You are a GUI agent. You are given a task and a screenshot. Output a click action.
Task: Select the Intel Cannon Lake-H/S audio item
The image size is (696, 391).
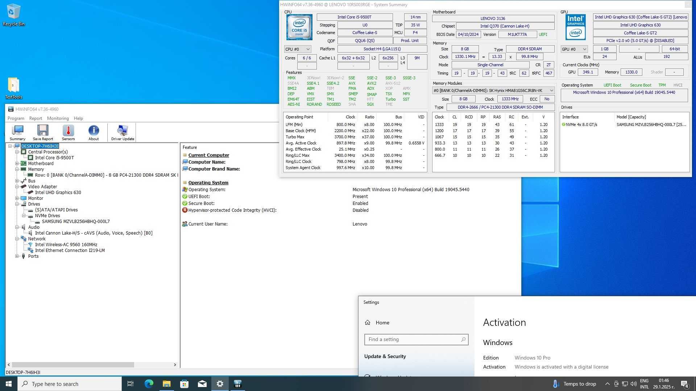(94, 233)
